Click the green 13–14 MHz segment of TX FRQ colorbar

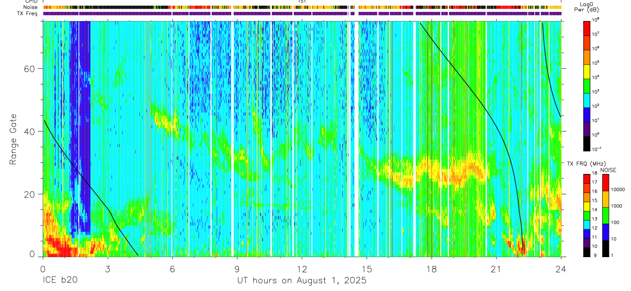[587, 216]
